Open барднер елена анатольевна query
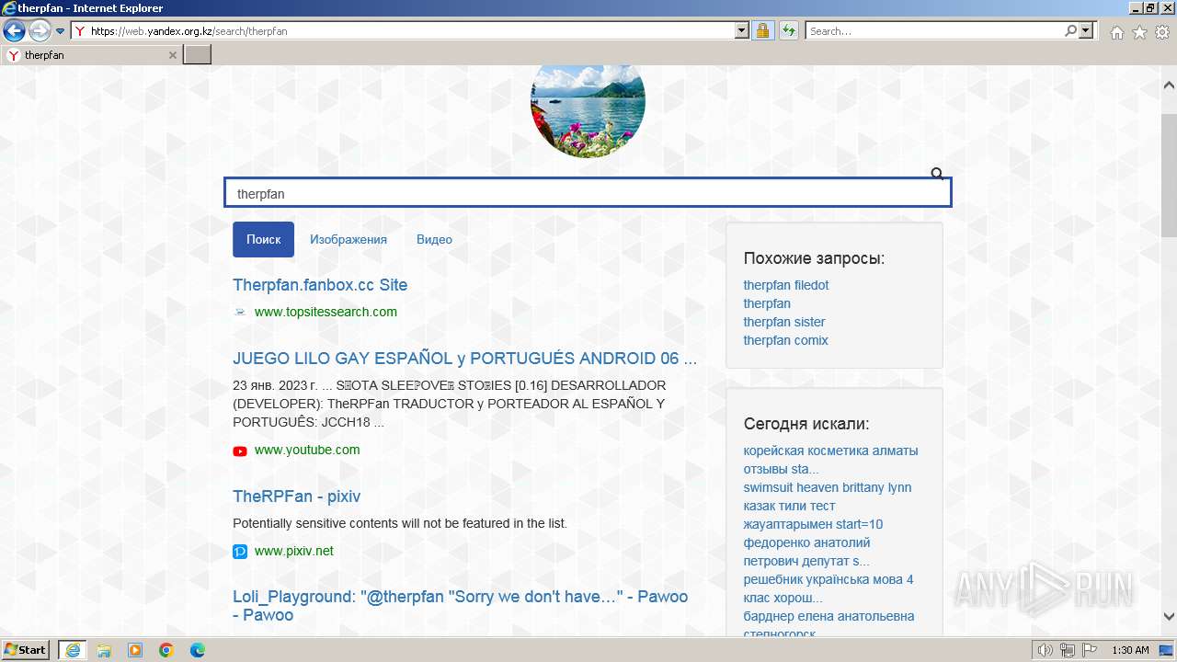The image size is (1177, 662). 828,623
